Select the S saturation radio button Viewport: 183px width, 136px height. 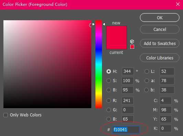pos(108,81)
